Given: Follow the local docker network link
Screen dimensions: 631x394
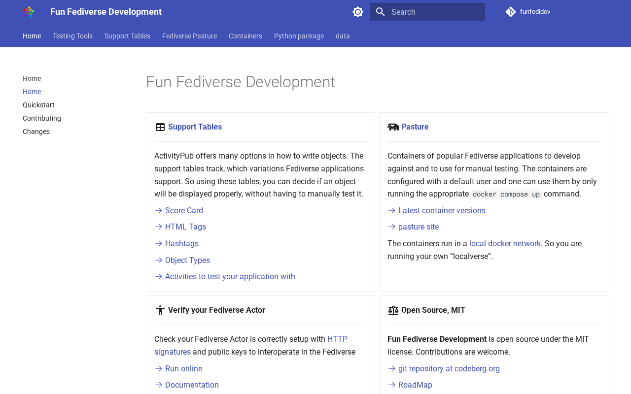Looking at the screenshot, I should pos(505,244).
